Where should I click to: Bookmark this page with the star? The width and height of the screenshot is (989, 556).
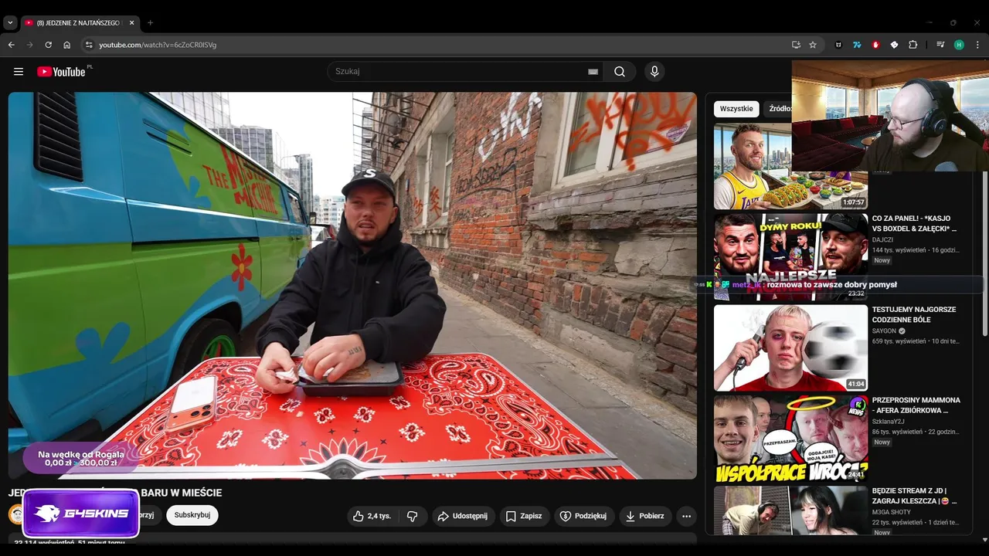click(813, 45)
